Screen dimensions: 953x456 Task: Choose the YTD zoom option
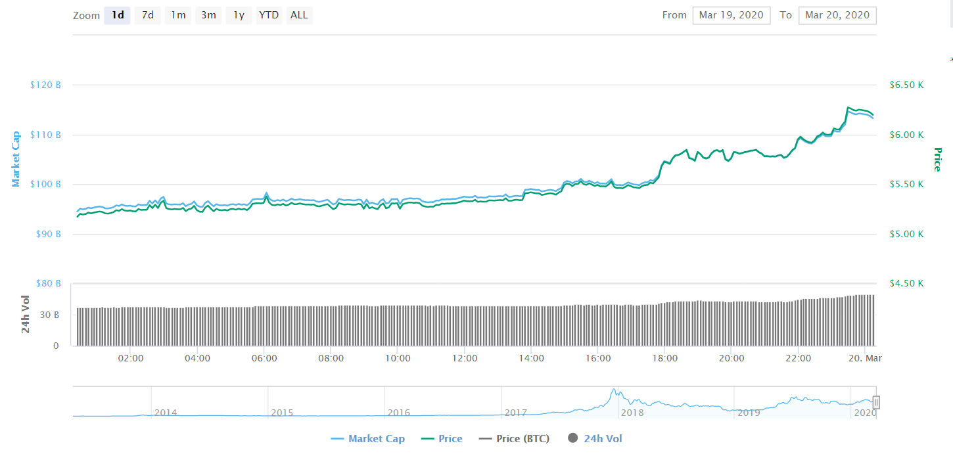(x=268, y=15)
